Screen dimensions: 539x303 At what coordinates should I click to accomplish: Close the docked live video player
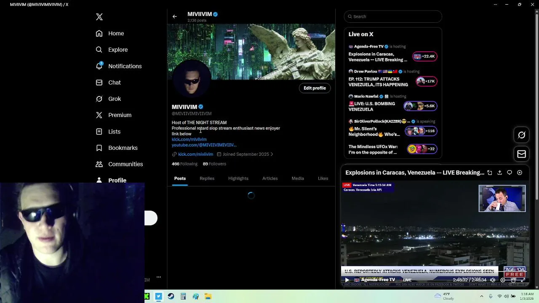[520, 173]
